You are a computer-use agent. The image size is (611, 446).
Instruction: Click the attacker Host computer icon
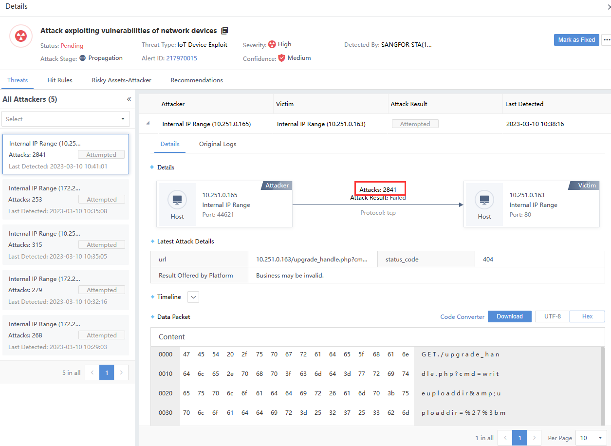click(x=177, y=200)
